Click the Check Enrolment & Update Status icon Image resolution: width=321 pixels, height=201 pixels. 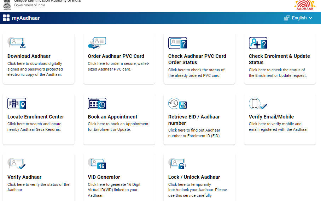(x=258, y=43)
